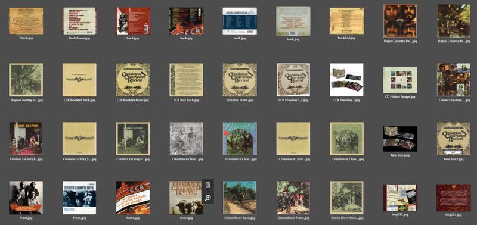Screen dimensions: 477x225
Task: Select the img053.jpg thumbnail
Action: pos(454,198)
